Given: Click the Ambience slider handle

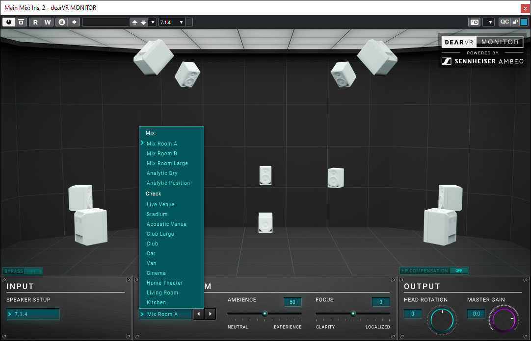Looking at the screenshot, I should (265, 314).
